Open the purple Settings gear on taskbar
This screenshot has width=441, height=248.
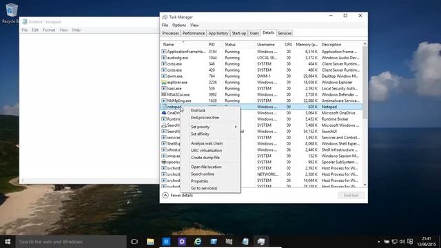click(x=182, y=242)
